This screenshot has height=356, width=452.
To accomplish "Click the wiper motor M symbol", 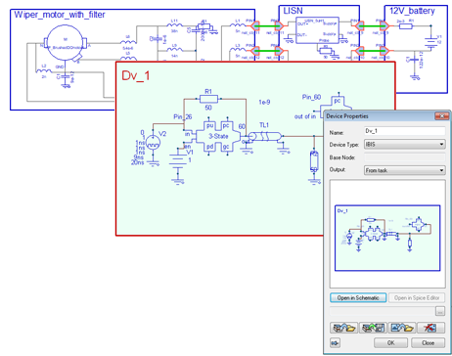I will point(66,42).
